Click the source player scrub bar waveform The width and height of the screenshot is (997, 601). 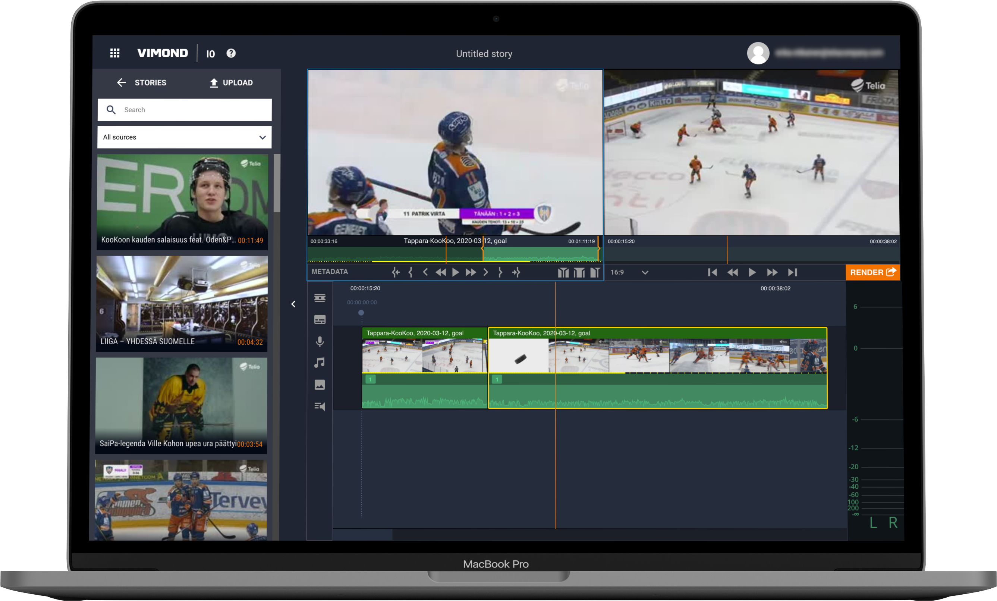tap(455, 254)
